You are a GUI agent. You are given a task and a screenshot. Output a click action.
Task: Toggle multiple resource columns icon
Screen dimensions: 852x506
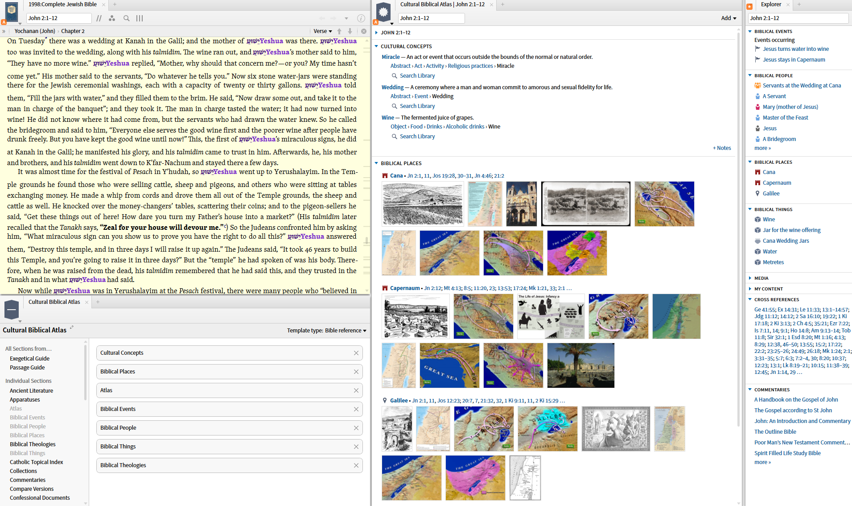(140, 18)
